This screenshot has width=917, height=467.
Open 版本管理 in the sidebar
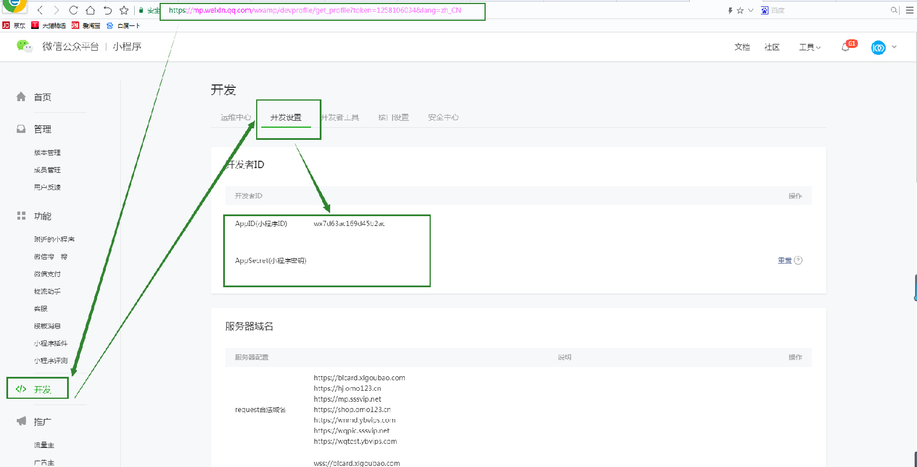47,153
